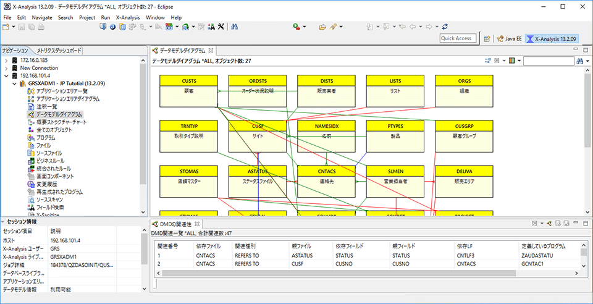The image size is (593, 304).
Task: Open dropdown beside green-arrow DD icon
Action: point(193,27)
